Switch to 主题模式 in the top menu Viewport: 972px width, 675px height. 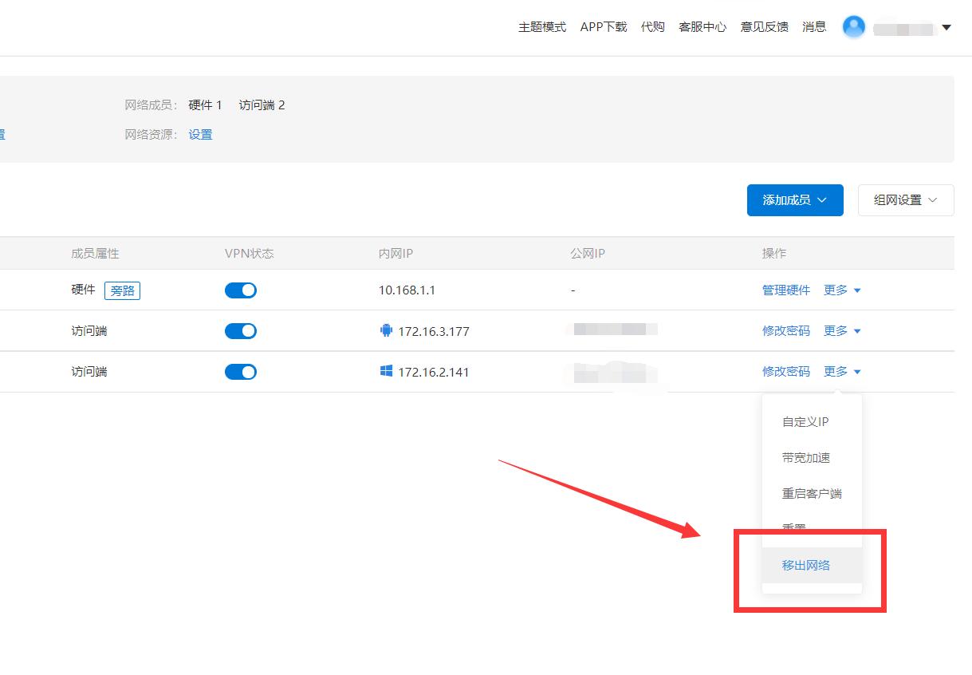(541, 26)
